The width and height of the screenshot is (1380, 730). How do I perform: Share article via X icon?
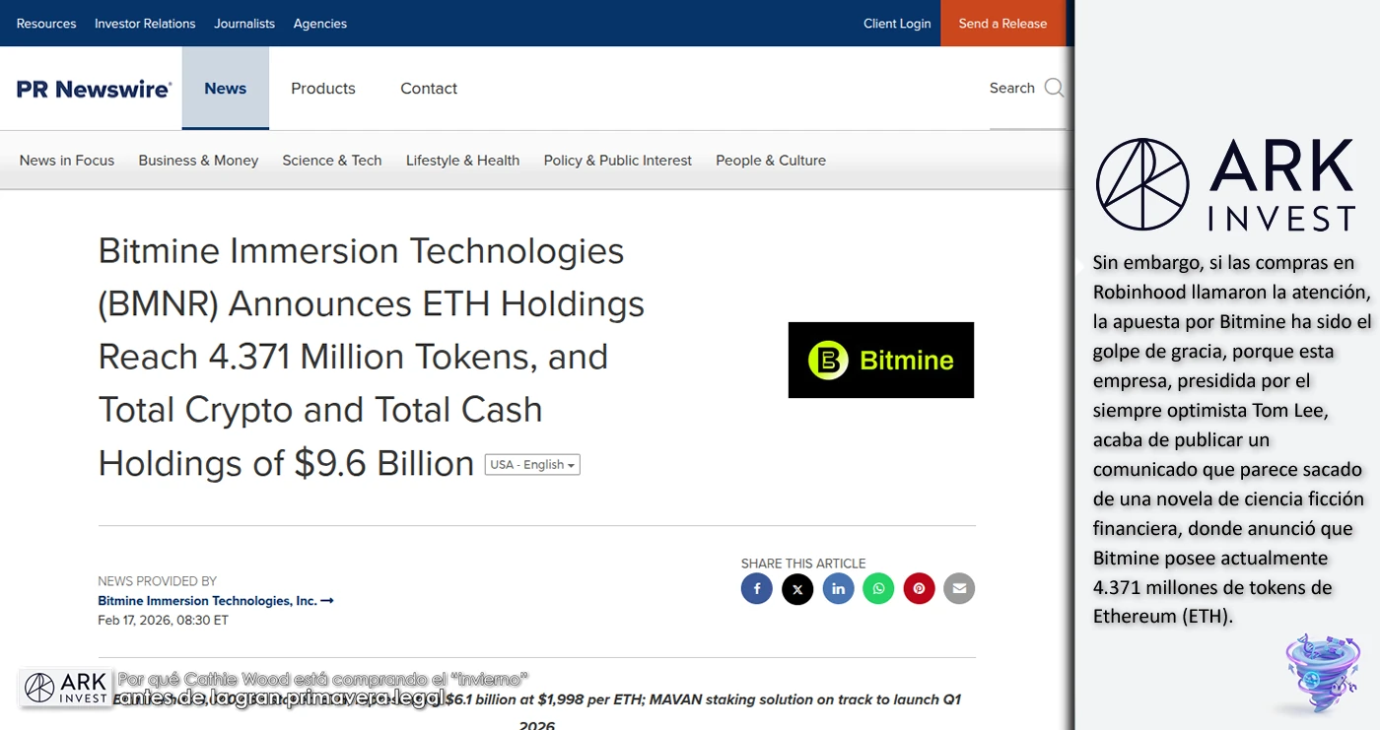click(797, 589)
